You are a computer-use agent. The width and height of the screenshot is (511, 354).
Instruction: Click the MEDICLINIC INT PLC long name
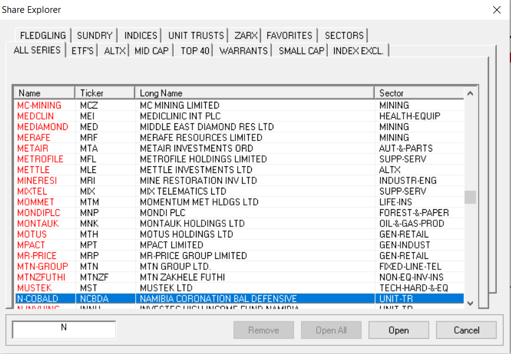pos(180,116)
